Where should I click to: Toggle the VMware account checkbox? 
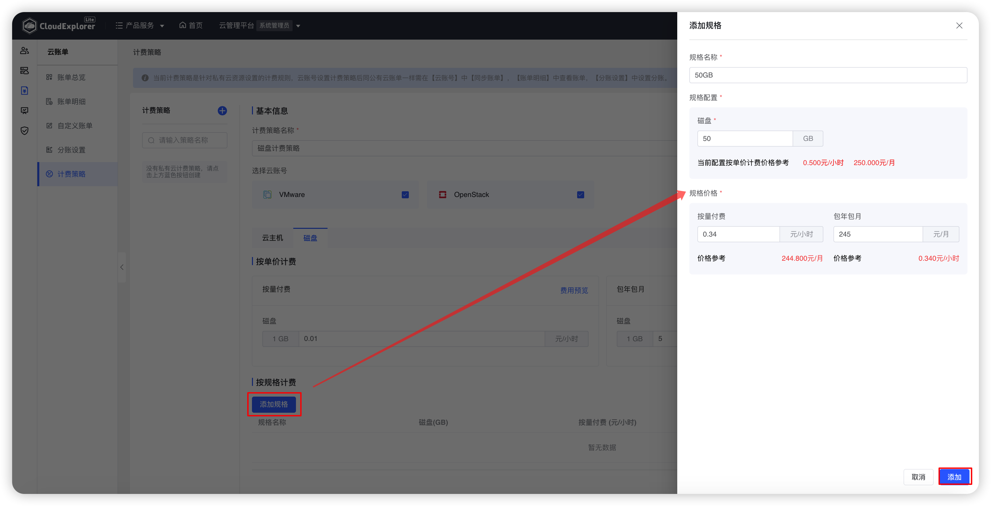click(x=405, y=195)
